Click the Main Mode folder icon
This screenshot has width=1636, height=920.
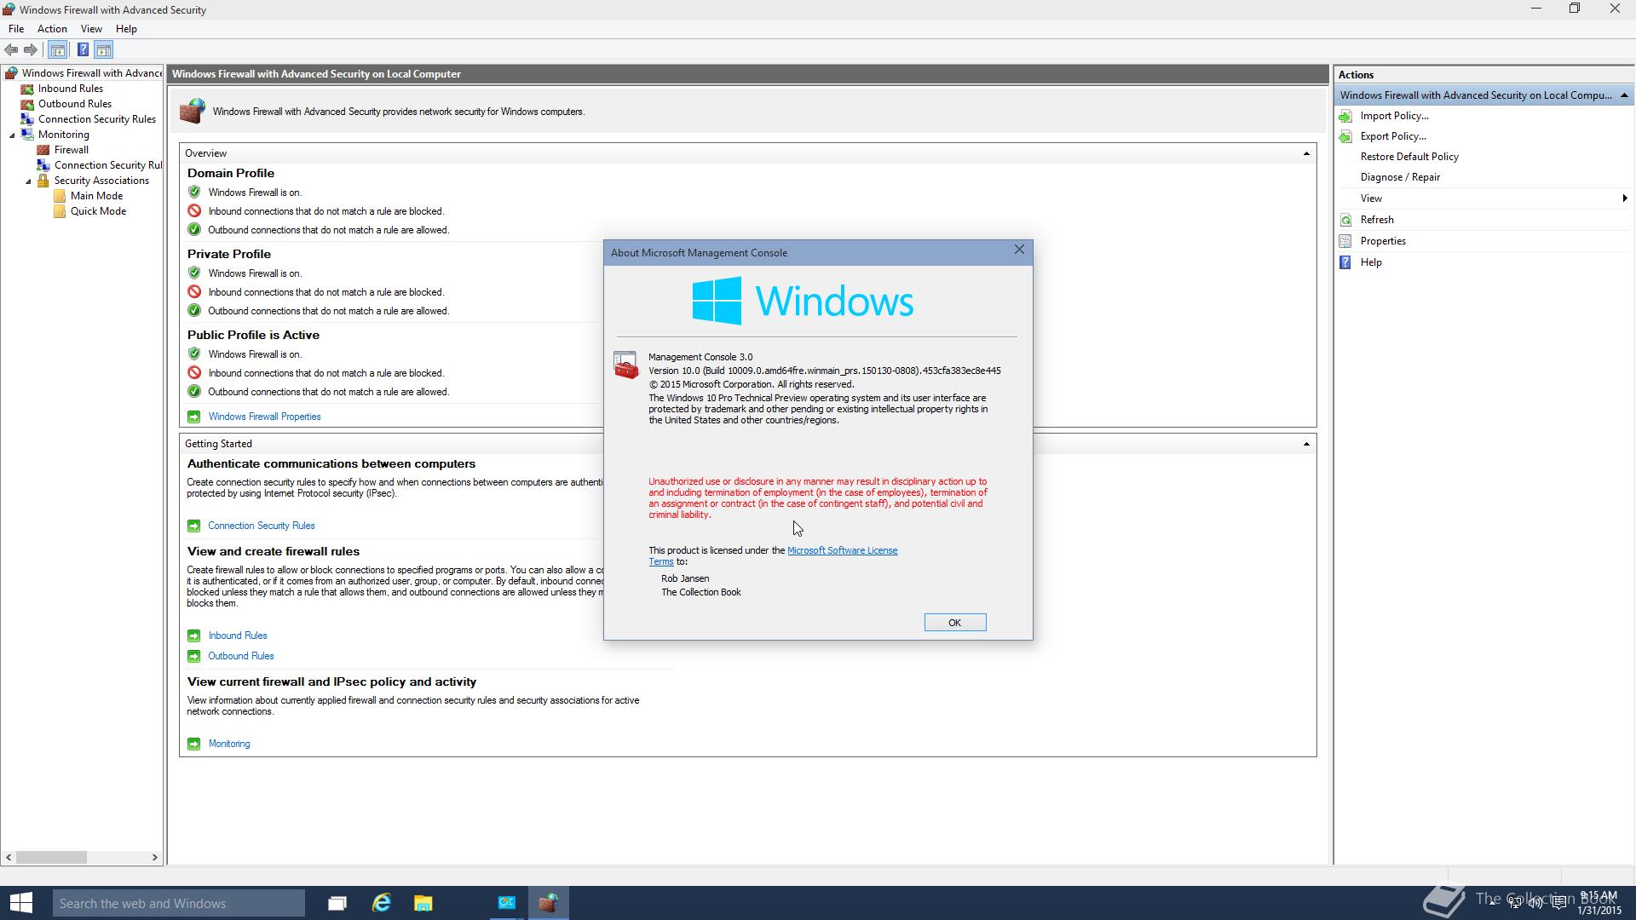click(60, 196)
